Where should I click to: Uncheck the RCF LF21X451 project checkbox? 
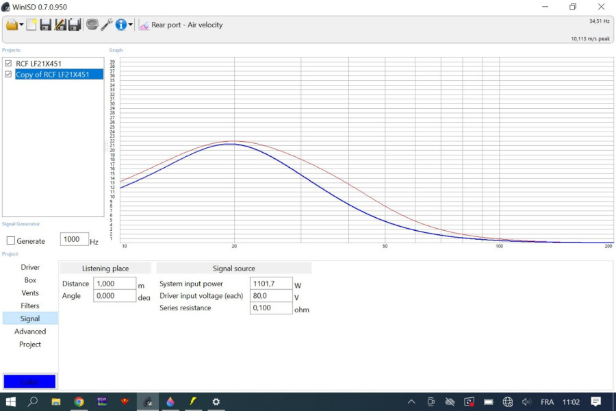(x=8, y=64)
